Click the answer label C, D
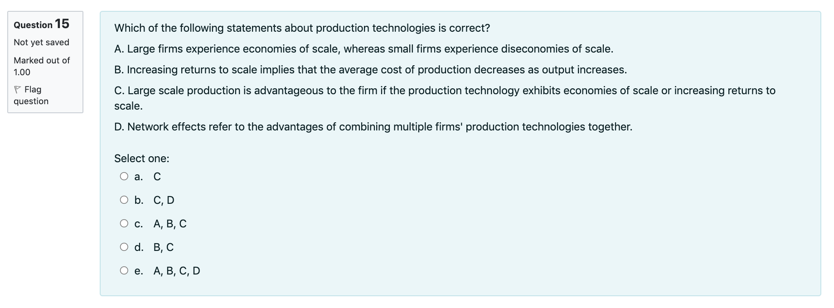Viewport: 834px width, 308px height. [164, 200]
